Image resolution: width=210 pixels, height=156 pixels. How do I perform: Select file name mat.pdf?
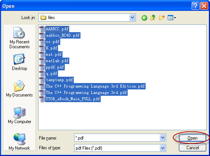click(54, 55)
